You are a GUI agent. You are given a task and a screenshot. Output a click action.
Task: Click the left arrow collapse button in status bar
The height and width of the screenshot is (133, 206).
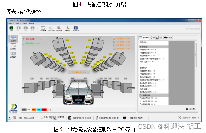pyautogui.click(x=10, y=118)
